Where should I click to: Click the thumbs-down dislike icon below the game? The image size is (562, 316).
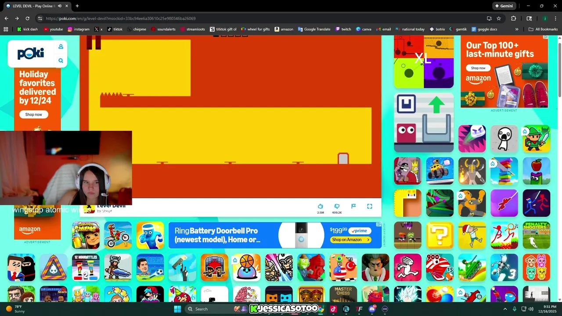337,206
